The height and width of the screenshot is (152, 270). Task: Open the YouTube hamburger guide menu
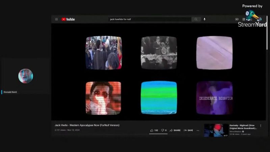[x=56, y=19]
